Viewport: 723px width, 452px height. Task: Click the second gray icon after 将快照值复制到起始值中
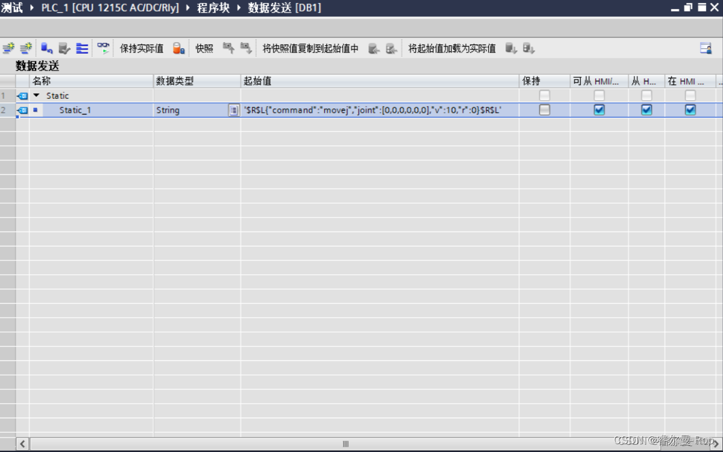pyautogui.click(x=392, y=48)
